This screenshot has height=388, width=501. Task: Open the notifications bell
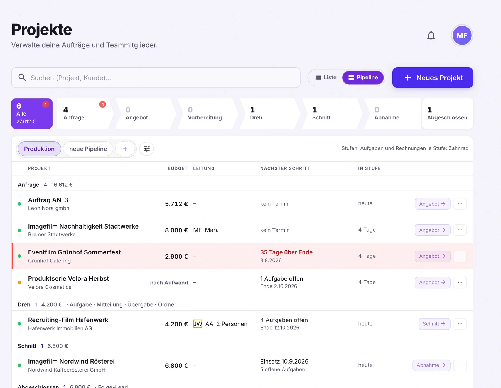click(431, 36)
